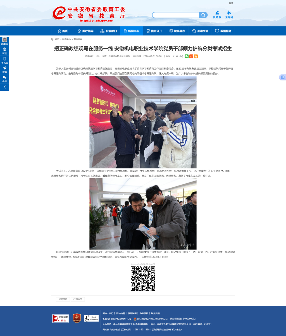Focus the site search input field

pyautogui.click(x=175, y=15)
